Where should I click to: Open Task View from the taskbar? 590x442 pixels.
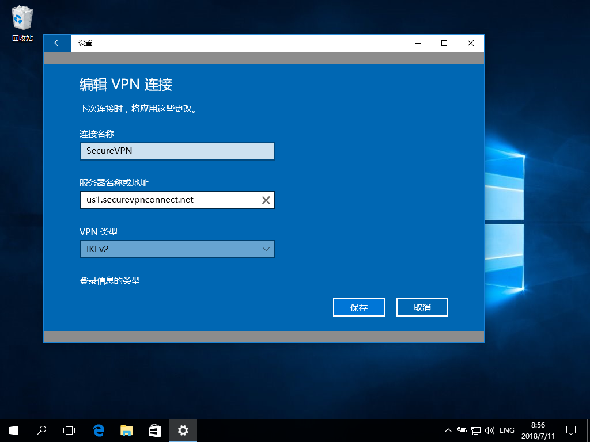point(69,430)
